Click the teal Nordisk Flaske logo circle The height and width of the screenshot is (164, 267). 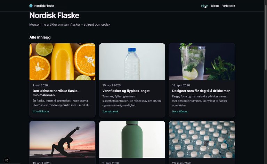click(x=31, y=6)
